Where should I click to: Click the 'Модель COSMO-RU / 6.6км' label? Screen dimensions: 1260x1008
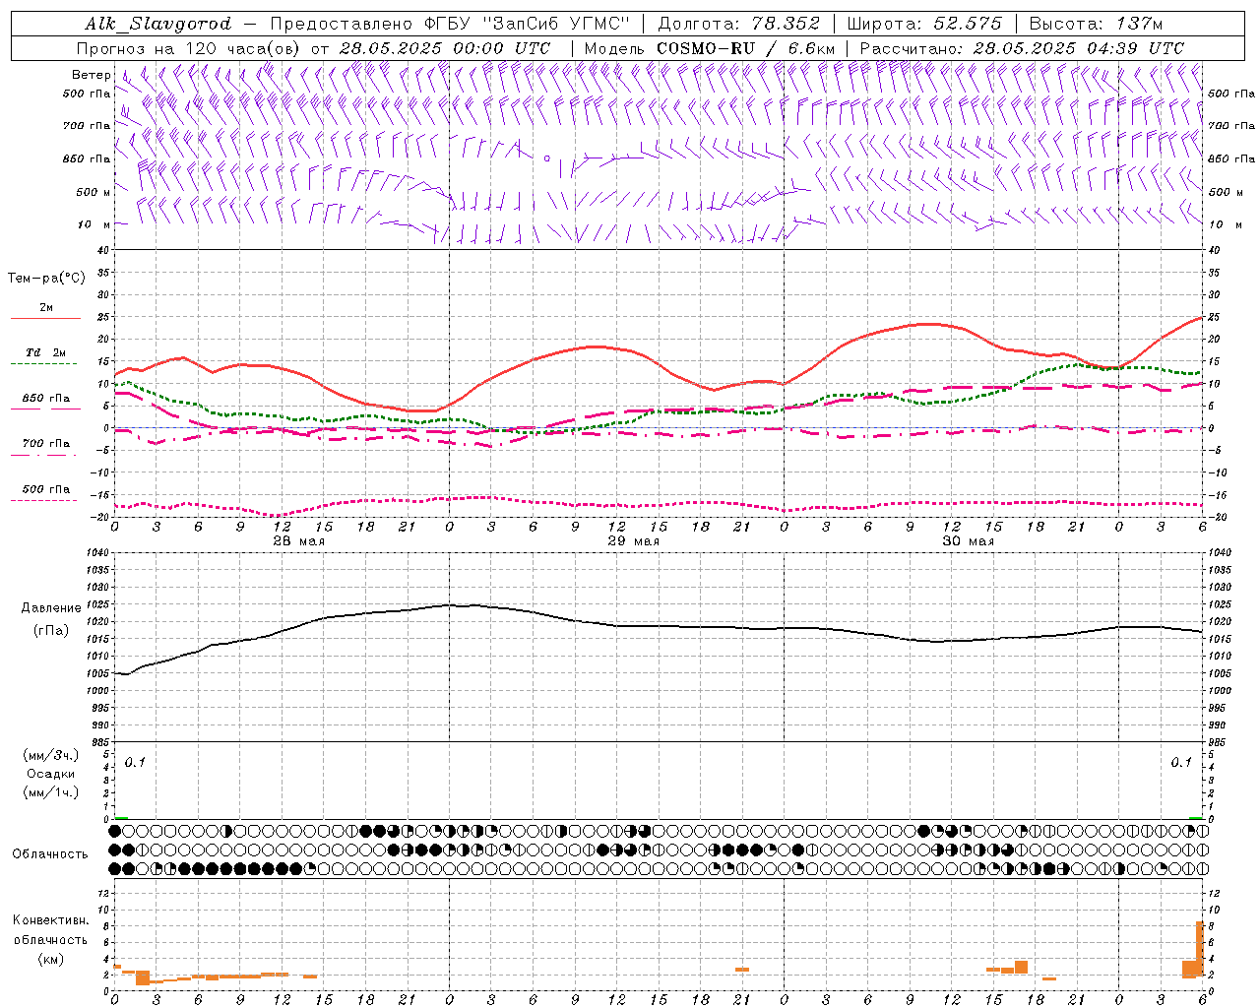click(710, 48)
